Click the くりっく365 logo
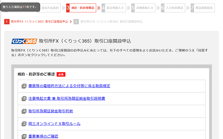223x139 pixels. 24,41
